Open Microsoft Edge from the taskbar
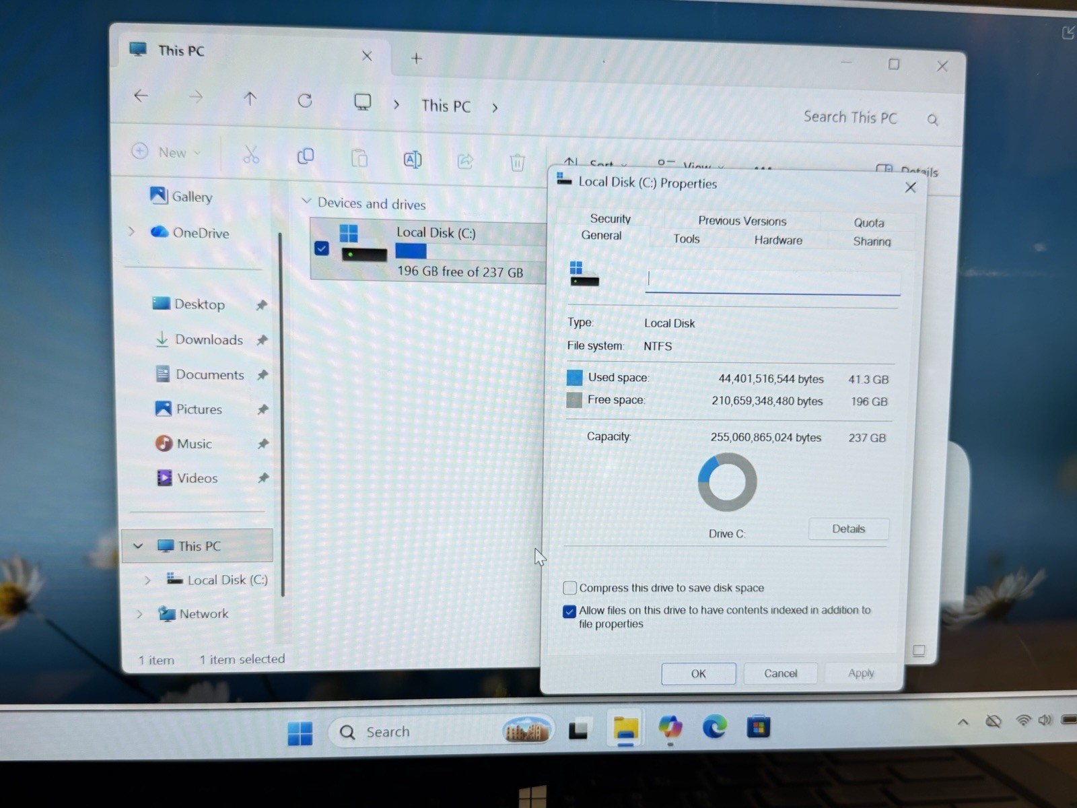1077x808 pixels. coord(714,727)
